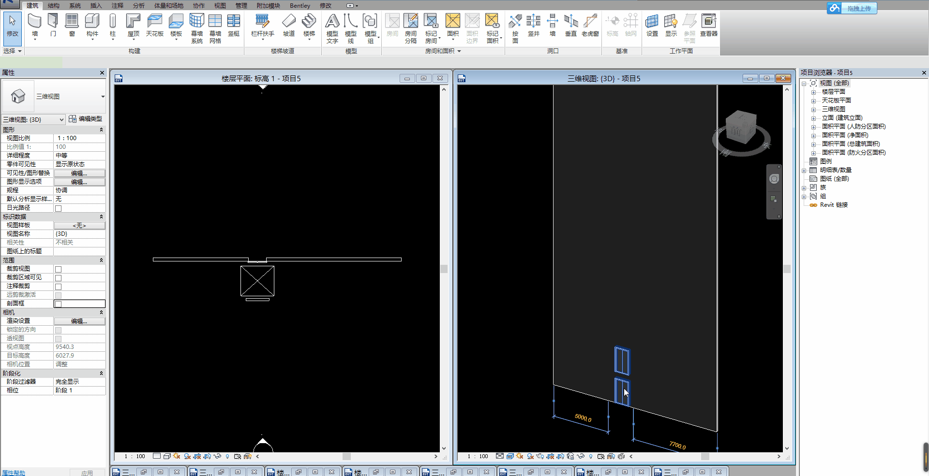929x476 pixels.
Task: Toggle the 裁剪区域可见 checkbox
Action: pos(58,278)
